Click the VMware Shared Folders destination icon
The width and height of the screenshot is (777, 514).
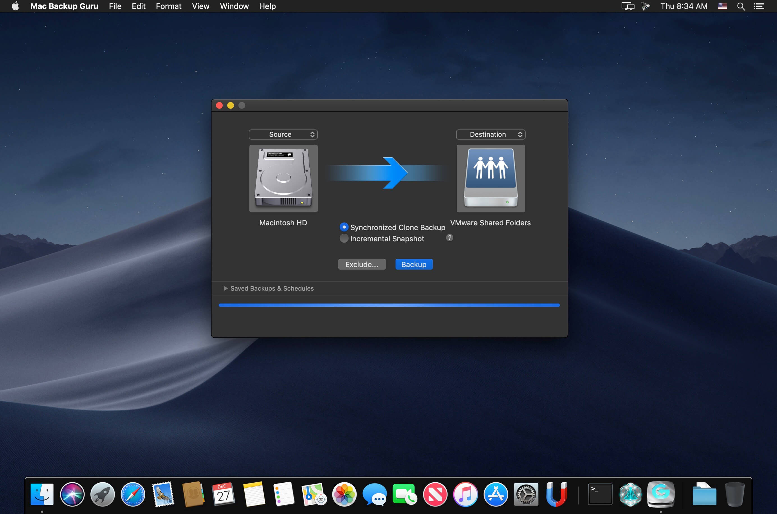491,180
